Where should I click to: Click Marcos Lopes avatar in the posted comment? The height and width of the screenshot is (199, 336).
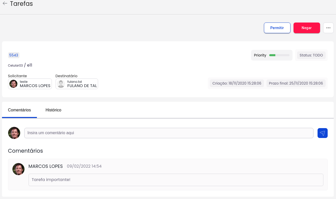[18, 169]
